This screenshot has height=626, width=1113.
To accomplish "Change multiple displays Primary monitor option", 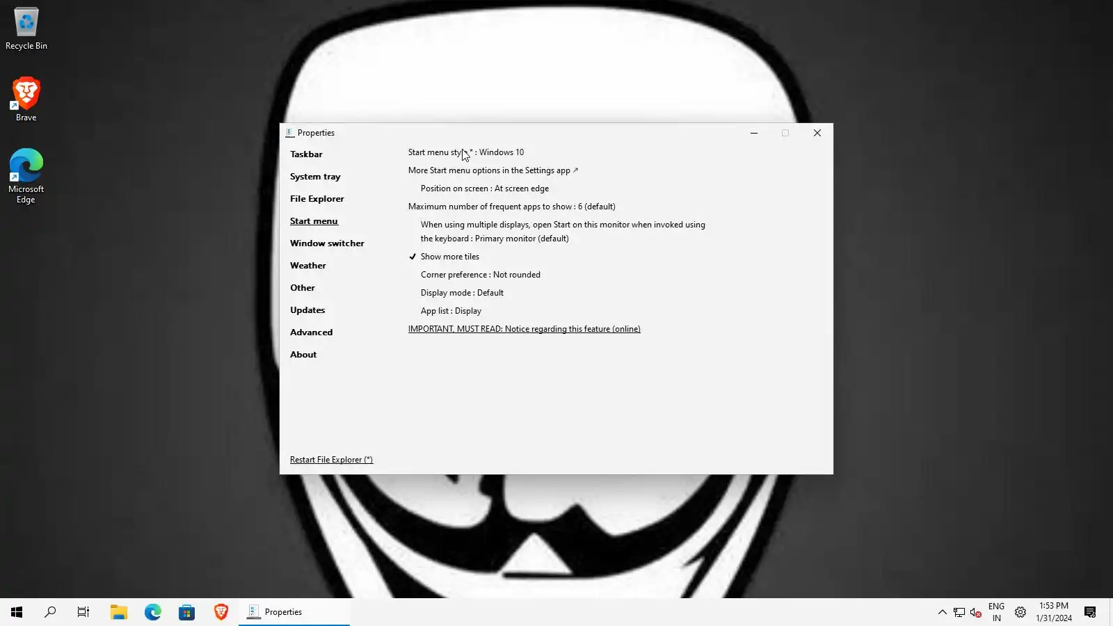I will click(x=563, y=232).
